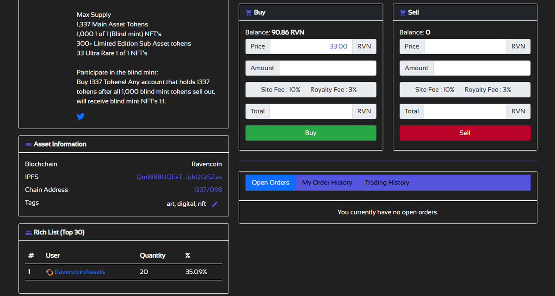Click the Rich List people icon
This screenshot has height=296, width=555.
point(28,233)
